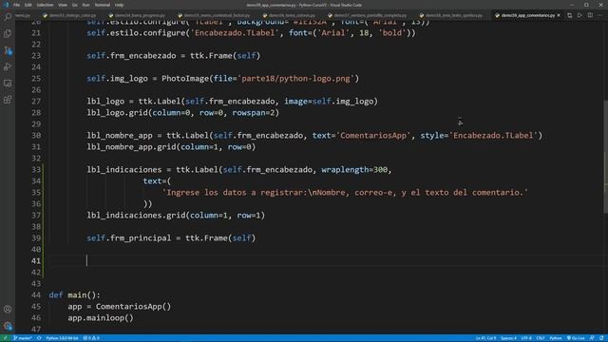
Task: Close the demo59_app_comentarios.py tab
Action: (559, 15)
